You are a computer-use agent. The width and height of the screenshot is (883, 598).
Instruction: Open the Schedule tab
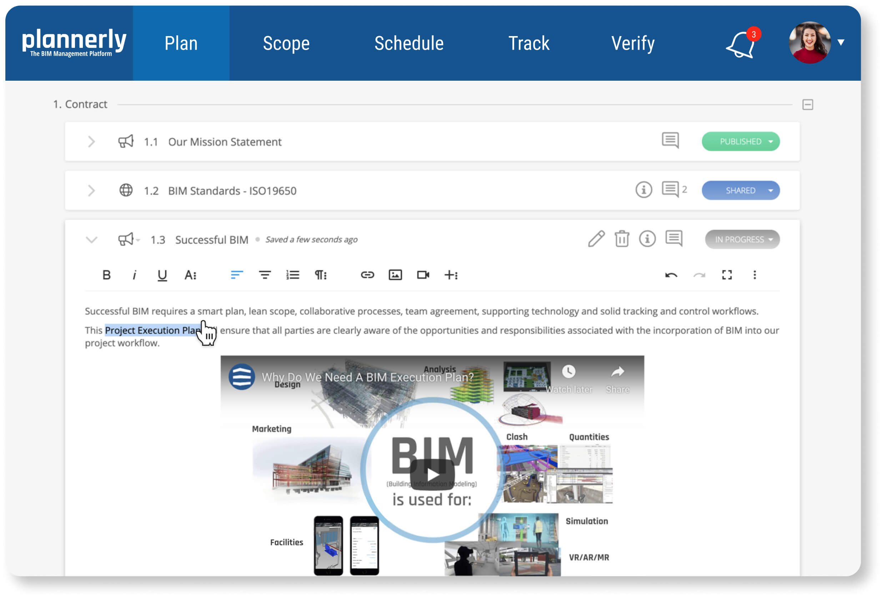pyautogui.click(x=409, y=43)
